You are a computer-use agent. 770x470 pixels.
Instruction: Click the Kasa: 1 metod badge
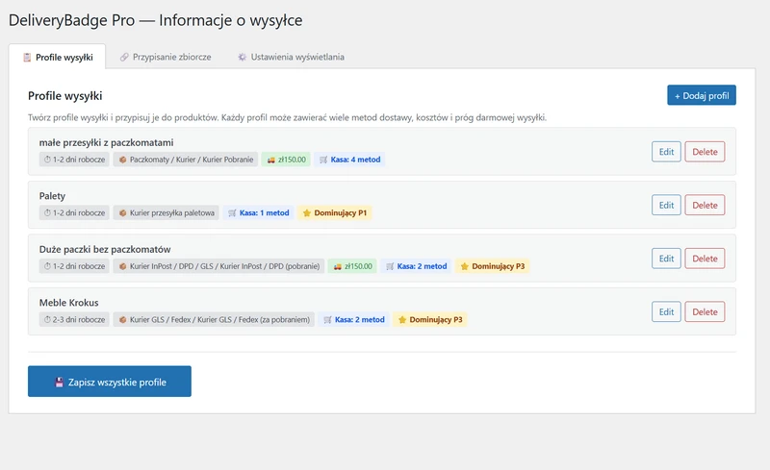tap(258, 213)
